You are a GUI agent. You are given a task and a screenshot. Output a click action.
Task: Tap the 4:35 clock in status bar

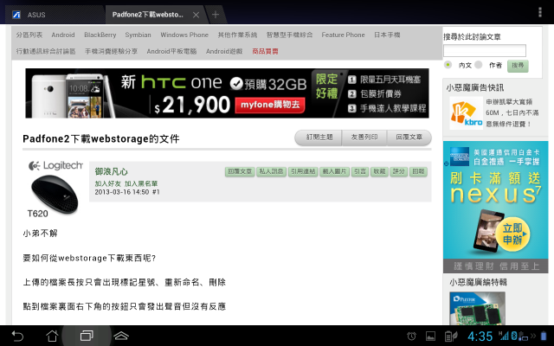pos(480,336)
